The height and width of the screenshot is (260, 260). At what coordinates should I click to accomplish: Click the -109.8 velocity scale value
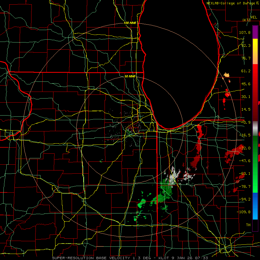244,212
